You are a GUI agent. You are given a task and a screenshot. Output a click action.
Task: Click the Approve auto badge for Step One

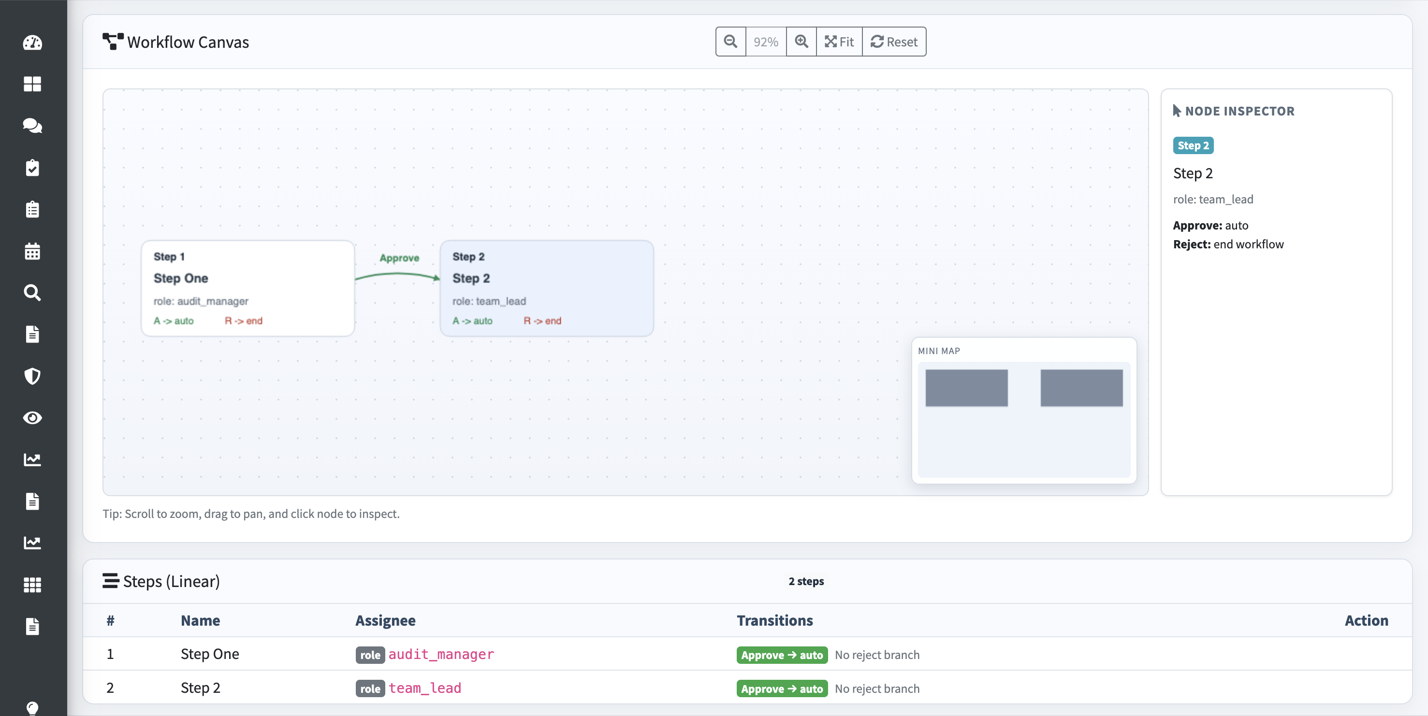coord(782,655)
